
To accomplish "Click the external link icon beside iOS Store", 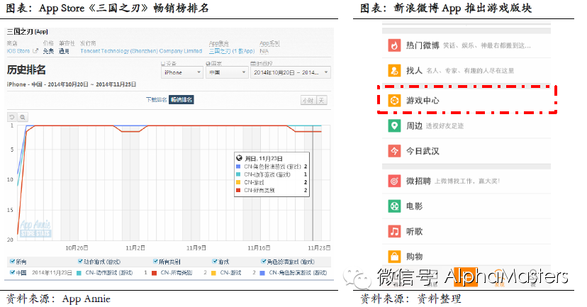I will (x=35, y=51).
